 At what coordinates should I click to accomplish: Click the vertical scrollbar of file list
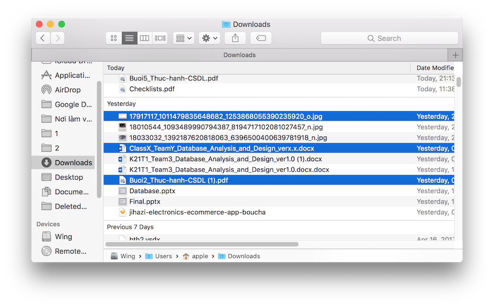(x=458, y=82)
